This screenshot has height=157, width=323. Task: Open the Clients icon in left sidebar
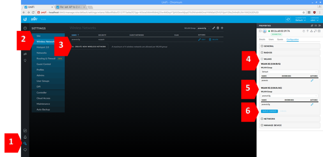coord(25,54)
